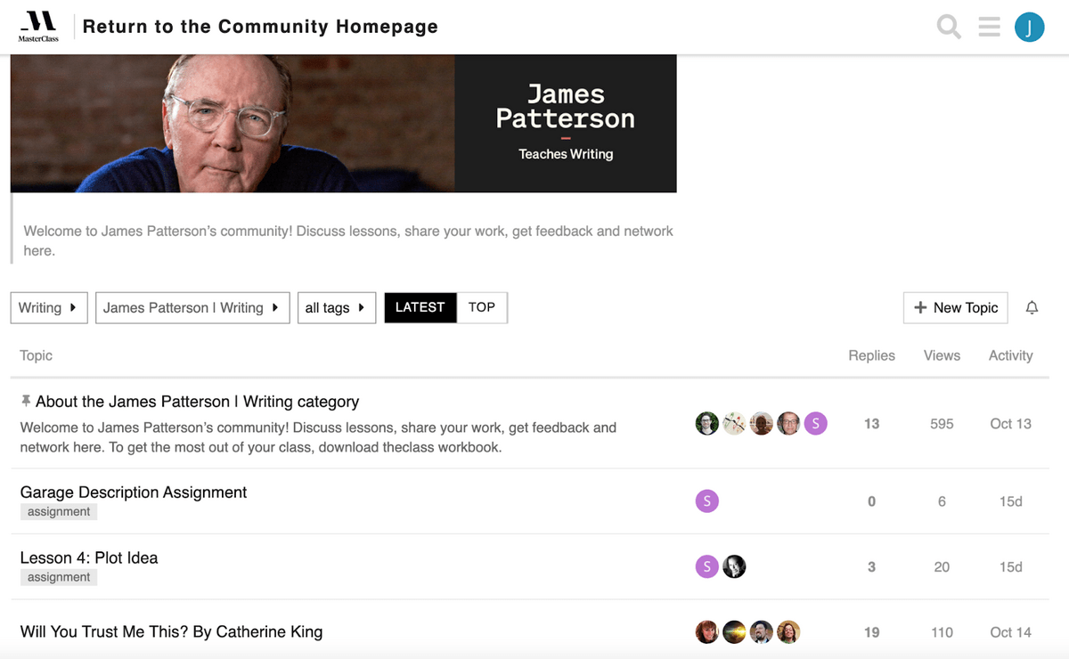The width and height of the screenshot is (1069, 659).
Task: Click assignment tag under Garage Description Assignment
Action: pyautogui.click(x=59, y=512)
